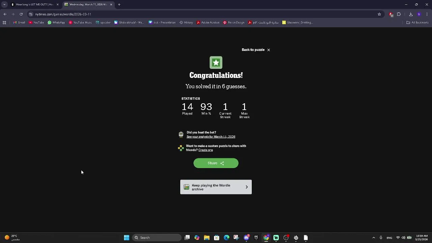Close the How long is LET ME OUT tab
The height and width of the screenshot is (243, 432).
coord(57,4)
